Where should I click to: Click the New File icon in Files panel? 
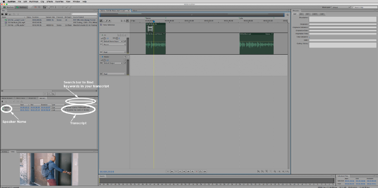[10, 14]
